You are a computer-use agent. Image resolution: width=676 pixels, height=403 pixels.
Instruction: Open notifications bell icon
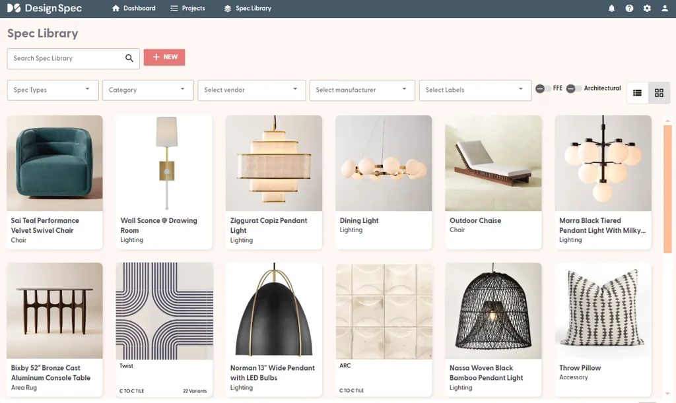[611, 9]
